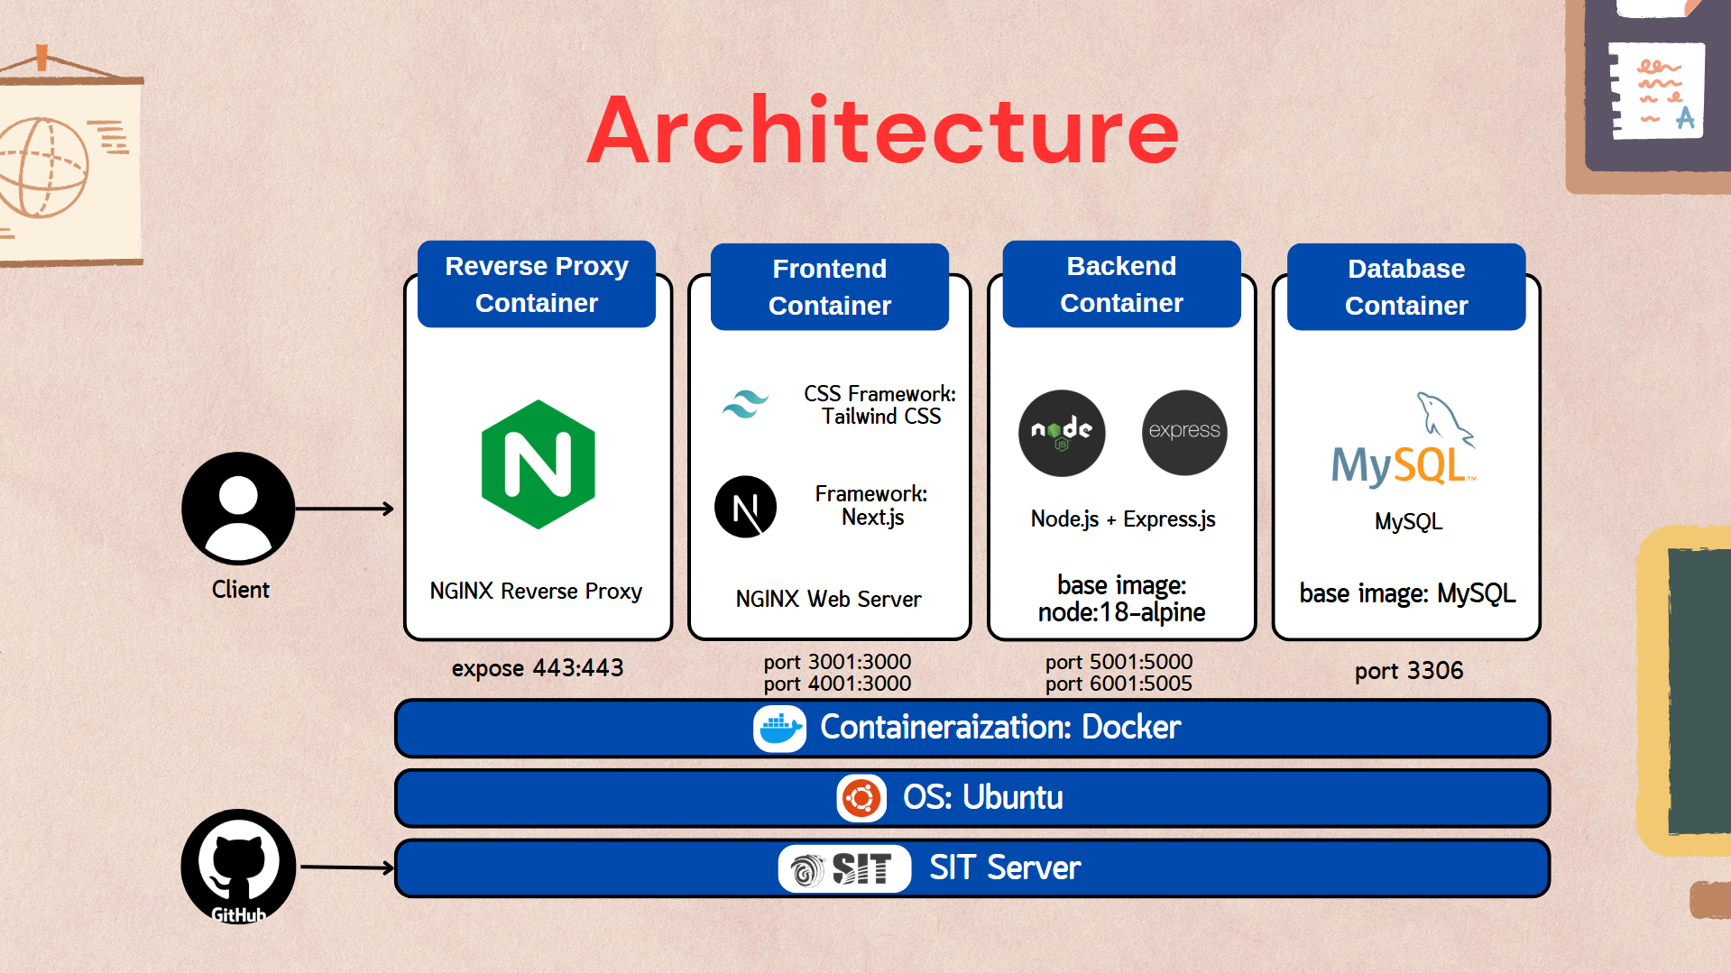Screen dimensions: 1731x973
Task: Click the green NGINX hexagon logo
Action: [x=539, y=464]
